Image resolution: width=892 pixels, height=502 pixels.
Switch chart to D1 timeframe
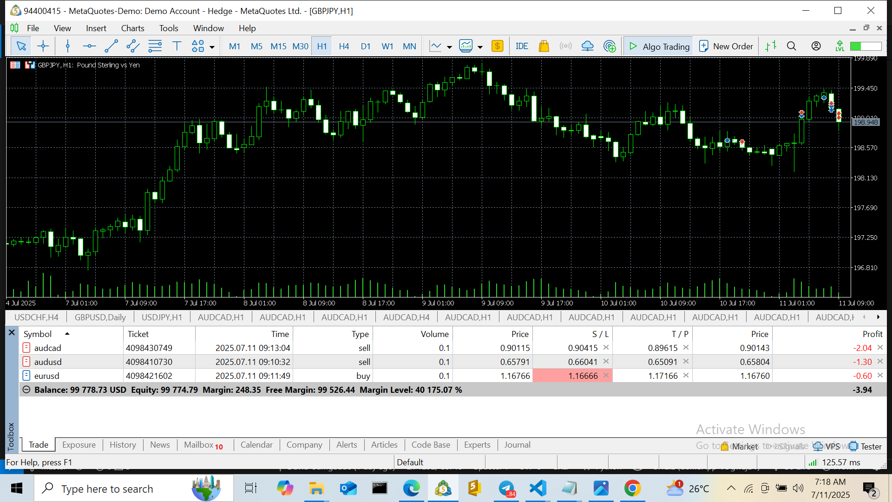366,46
